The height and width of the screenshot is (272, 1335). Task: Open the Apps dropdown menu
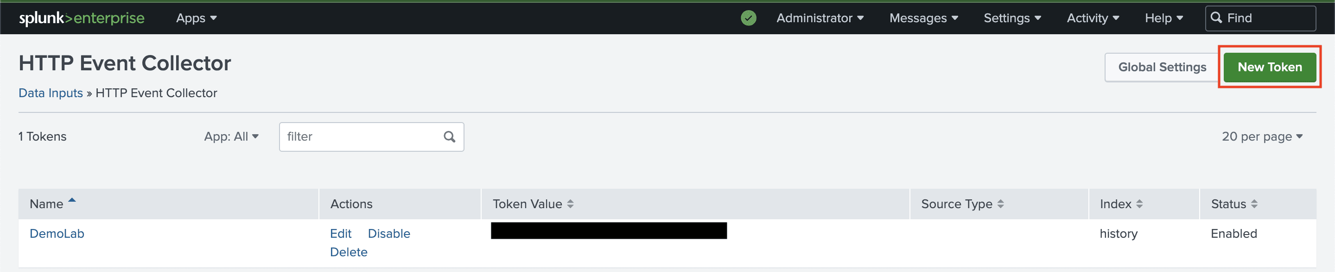(196, 18)
